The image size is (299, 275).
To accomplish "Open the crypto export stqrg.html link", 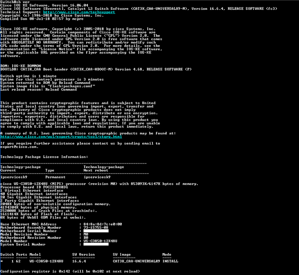I will tap(61, 137).
